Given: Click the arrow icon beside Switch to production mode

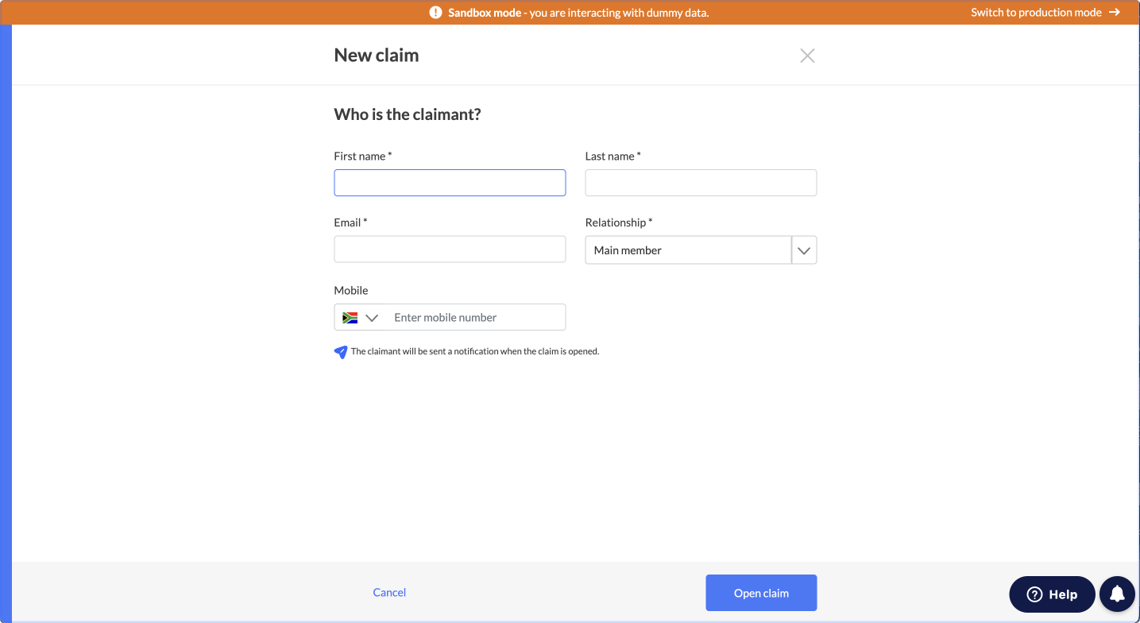Looking at the screenshot, I should [x=1115, y=13].
